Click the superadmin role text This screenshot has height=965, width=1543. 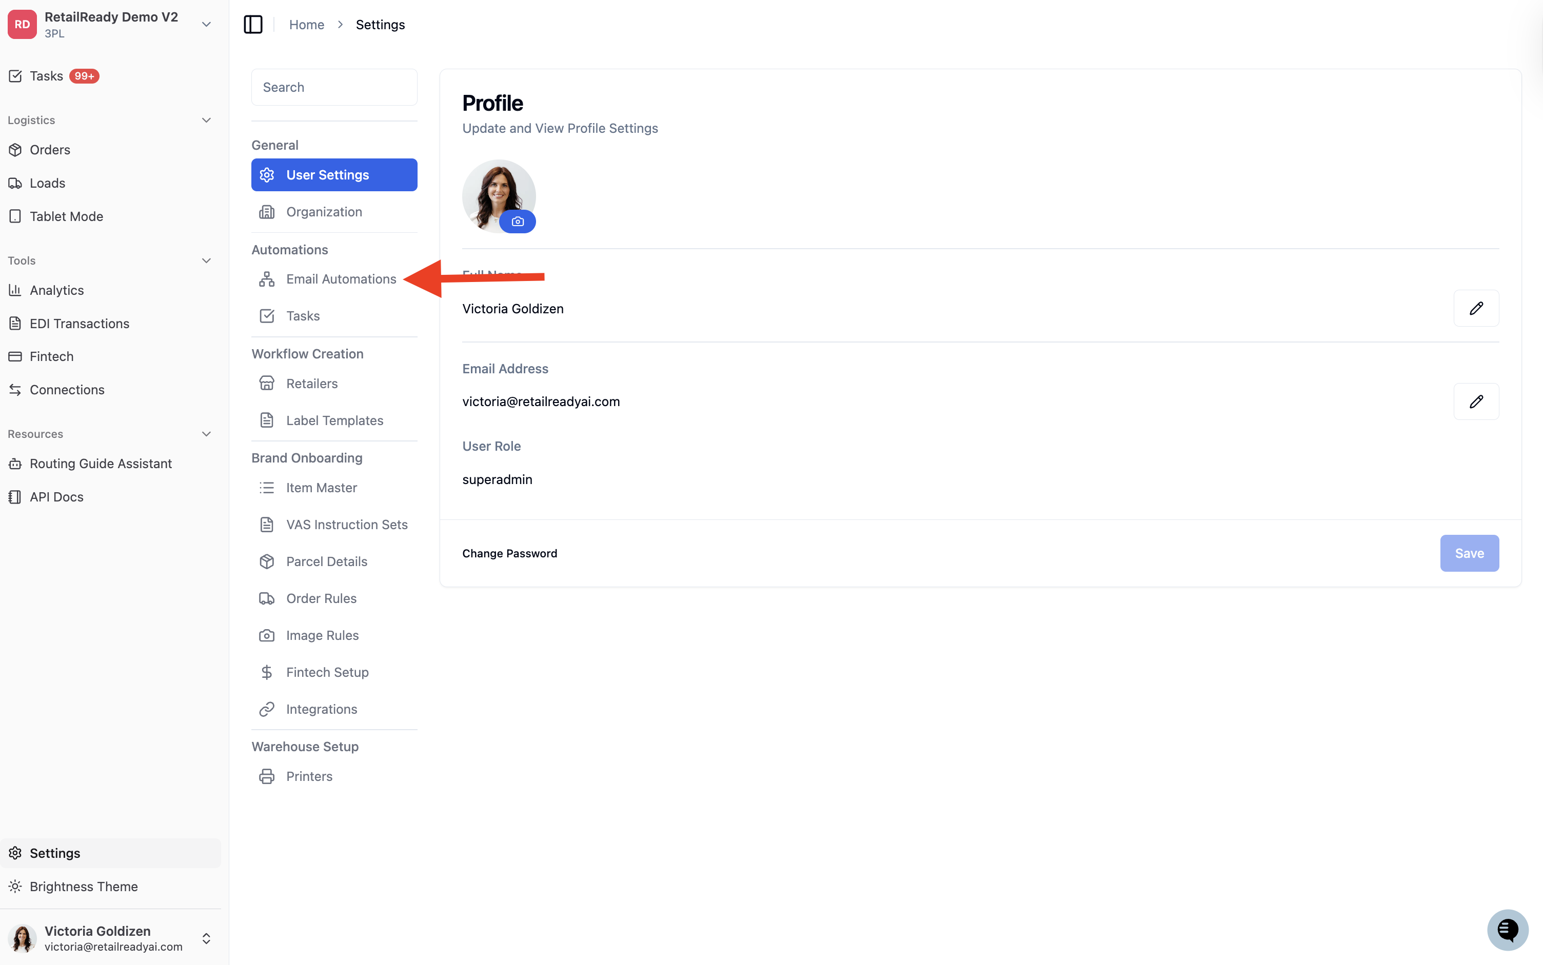click(497, 479)
